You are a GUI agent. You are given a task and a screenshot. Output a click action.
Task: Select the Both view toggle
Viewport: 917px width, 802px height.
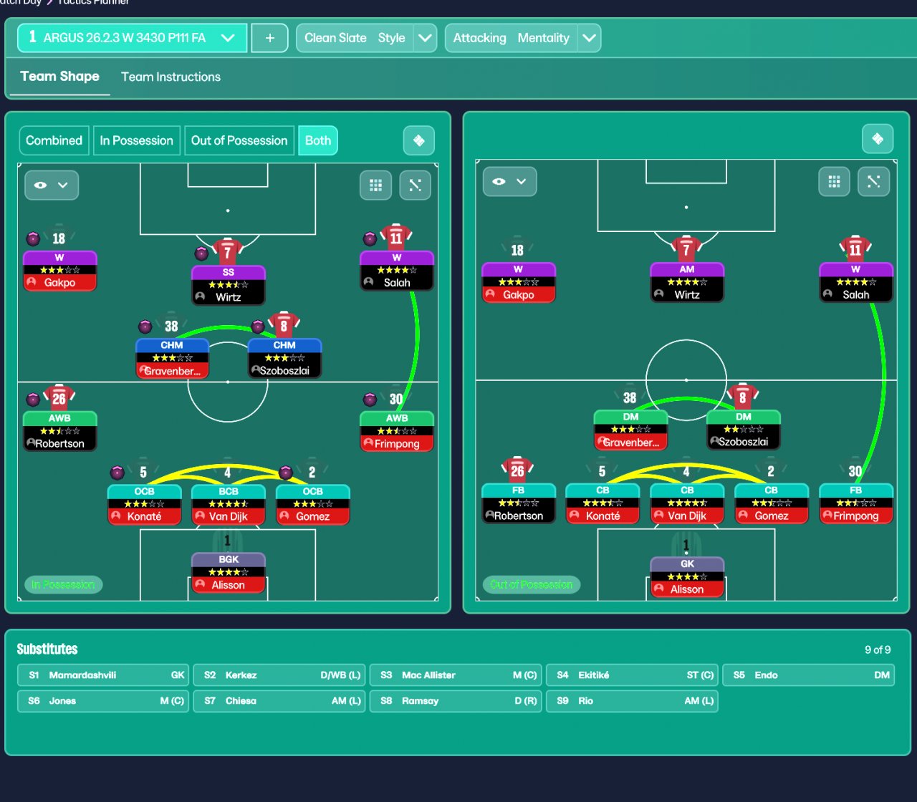pyautogui.click(x=318, y=140)
